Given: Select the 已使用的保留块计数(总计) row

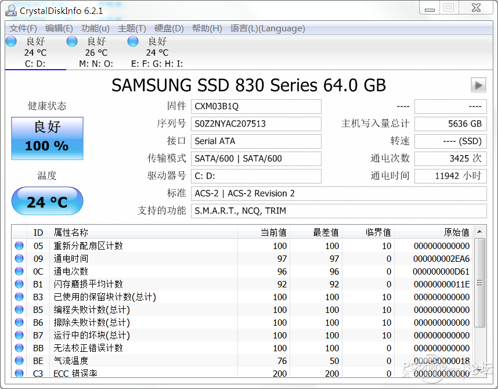Looking at the screenshot, I should pyautogui.click(x=243, y=297).
